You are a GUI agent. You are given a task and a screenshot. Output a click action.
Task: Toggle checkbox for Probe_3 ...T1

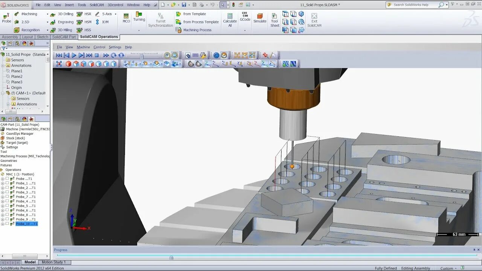7,192
